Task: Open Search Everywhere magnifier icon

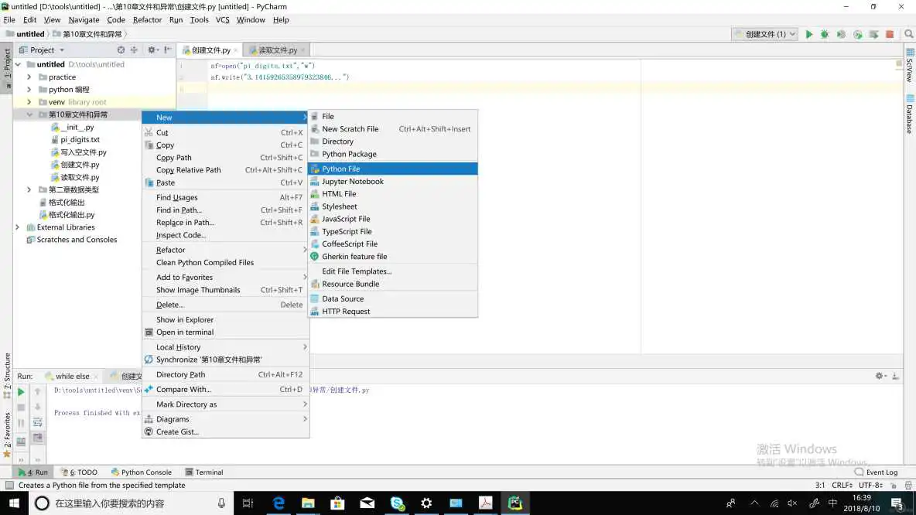Action: [906, 34]
